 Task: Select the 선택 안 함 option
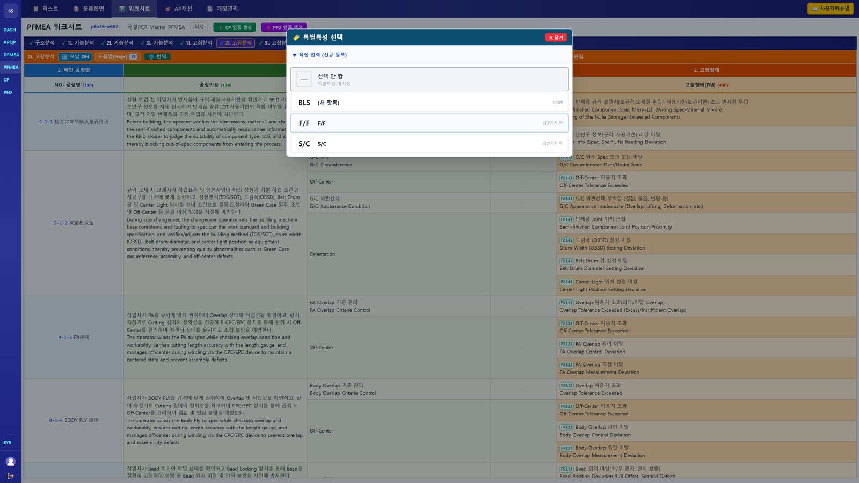(429, 79)
